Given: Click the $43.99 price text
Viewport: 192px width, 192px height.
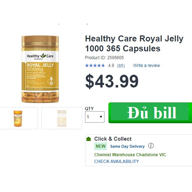Looking at the screenshot, I should click(x=112, y=81).
